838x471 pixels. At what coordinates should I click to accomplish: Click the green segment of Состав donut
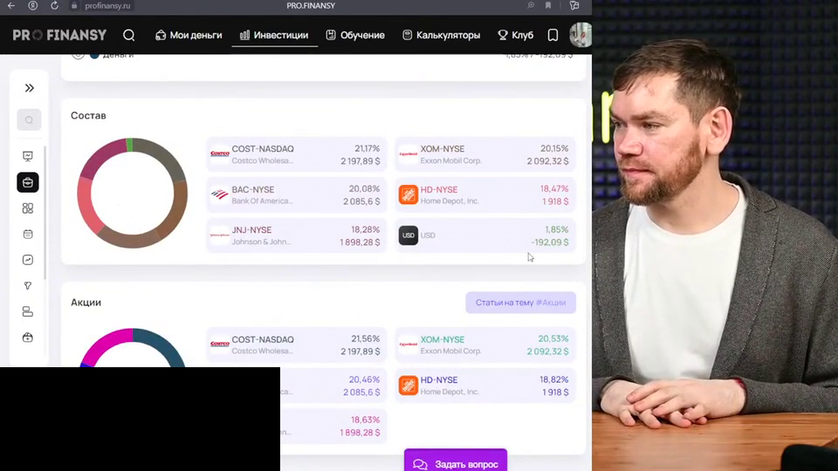pyautogui.click(x=129, y=145)
